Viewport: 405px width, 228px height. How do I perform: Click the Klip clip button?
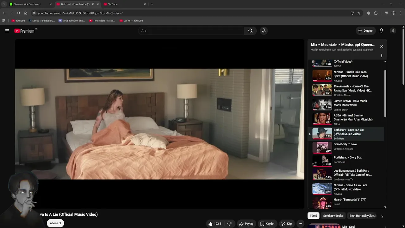[287, 224]
